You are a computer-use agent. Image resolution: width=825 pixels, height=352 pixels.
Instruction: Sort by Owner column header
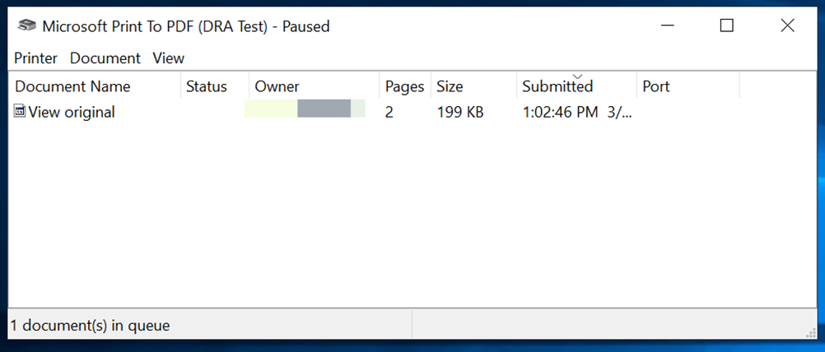[277, 86]
